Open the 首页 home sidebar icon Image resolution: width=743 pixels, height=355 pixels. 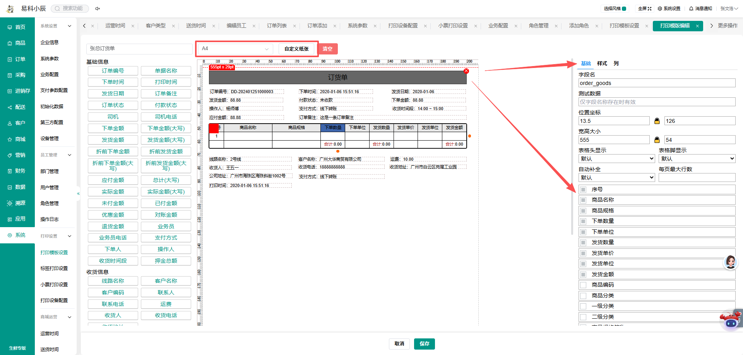[x=10, y=27]
